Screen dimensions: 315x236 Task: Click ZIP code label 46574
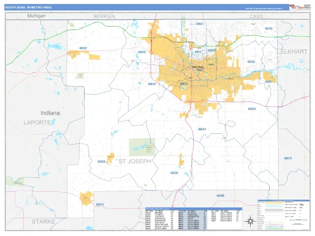pos(99,205)
